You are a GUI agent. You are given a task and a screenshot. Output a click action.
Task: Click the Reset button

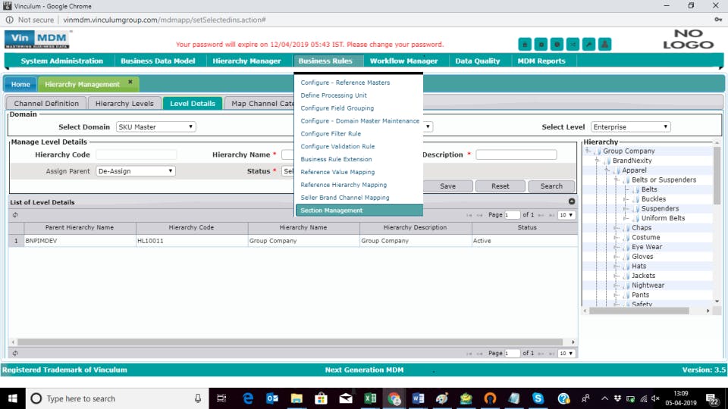click(500, 186)
